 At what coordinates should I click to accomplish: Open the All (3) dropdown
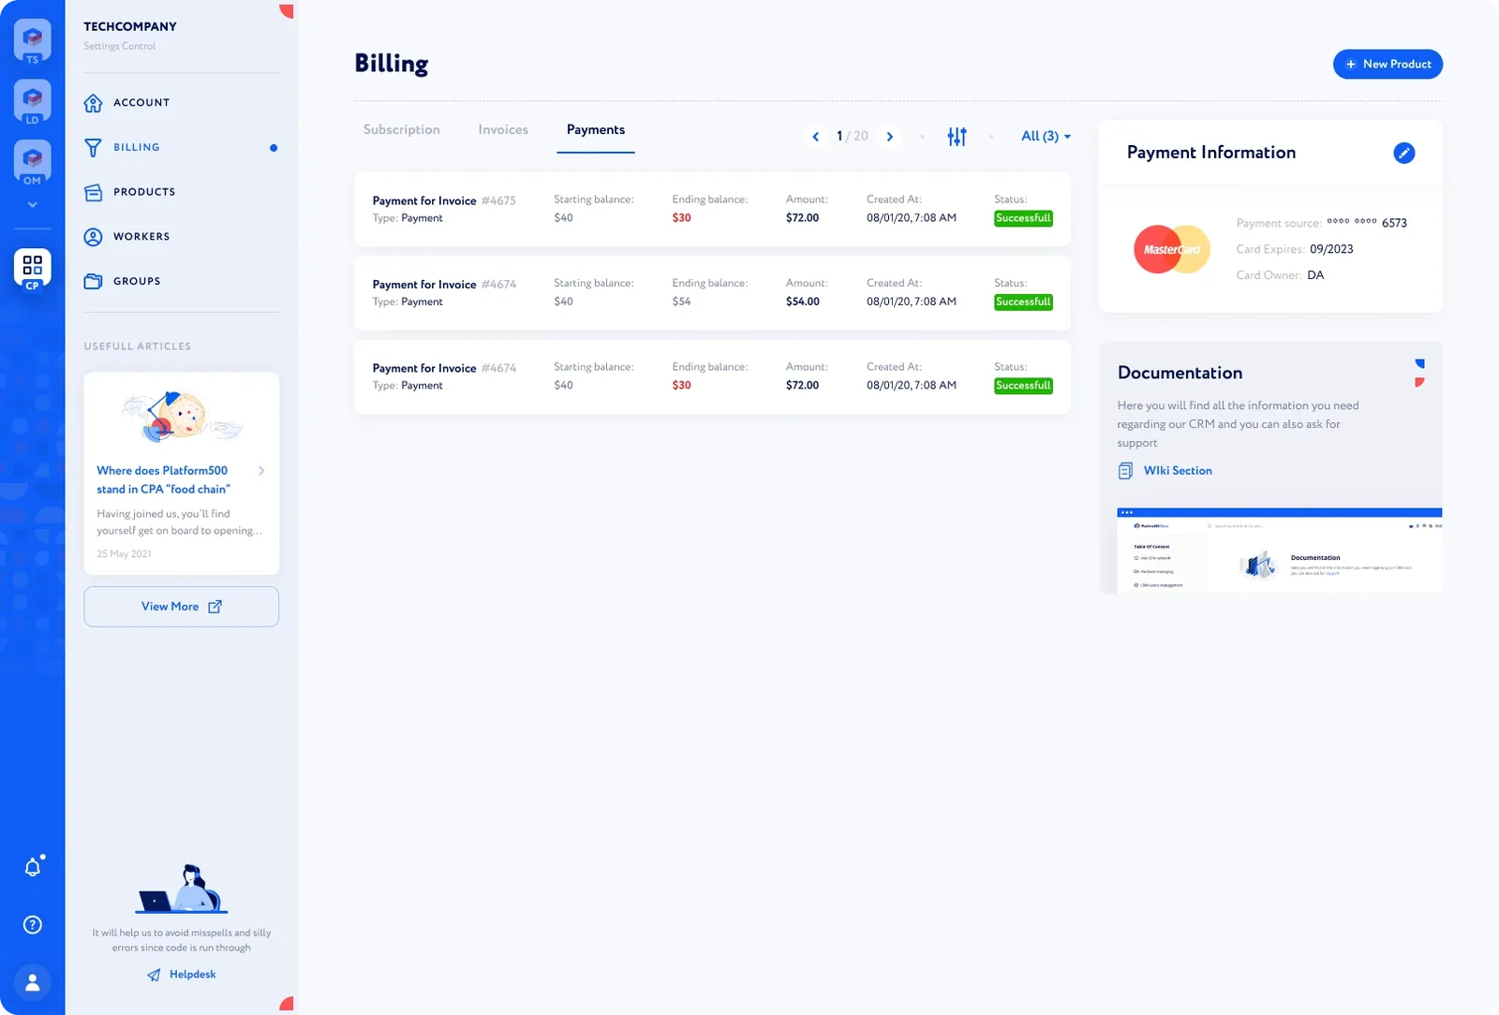(1046, 137)
